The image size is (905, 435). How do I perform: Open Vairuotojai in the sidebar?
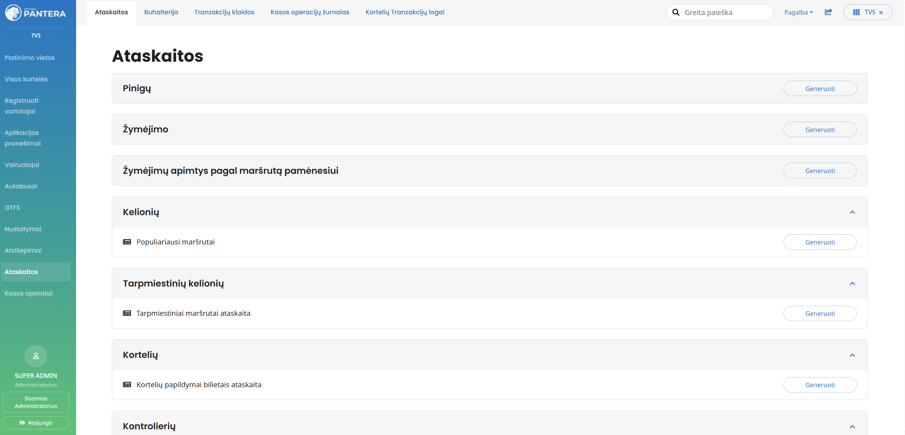coord(22,165)
